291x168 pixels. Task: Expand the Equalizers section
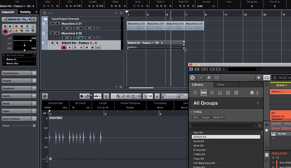pos(19,88)
